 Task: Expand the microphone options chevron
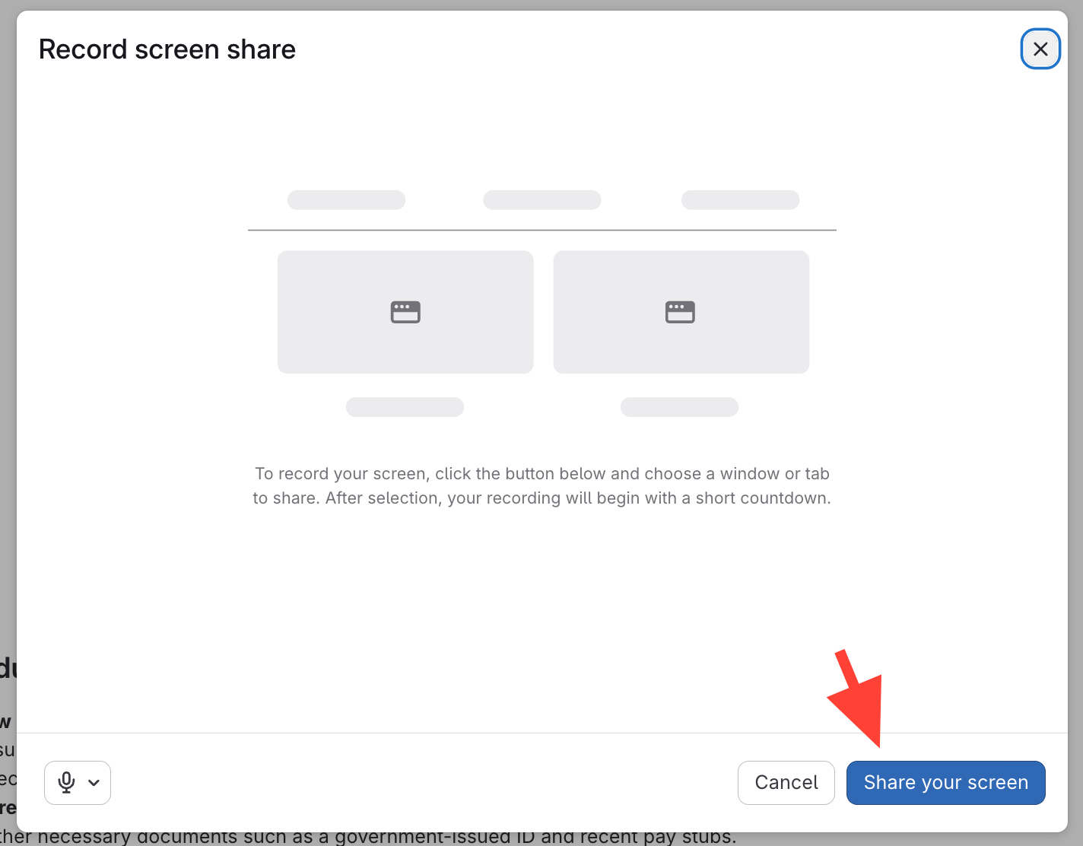point(94,783)
